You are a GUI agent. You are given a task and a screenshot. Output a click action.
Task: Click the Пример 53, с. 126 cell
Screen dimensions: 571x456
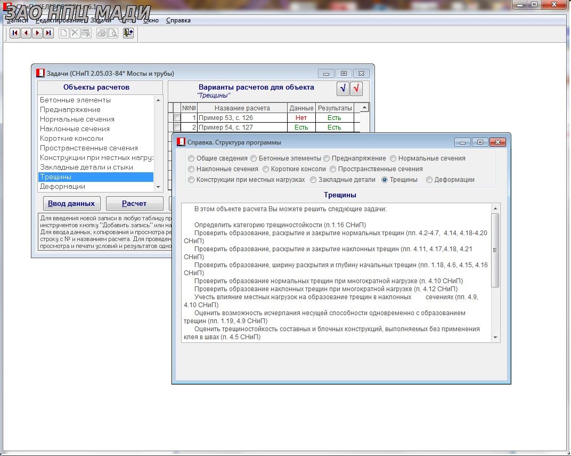242,118
